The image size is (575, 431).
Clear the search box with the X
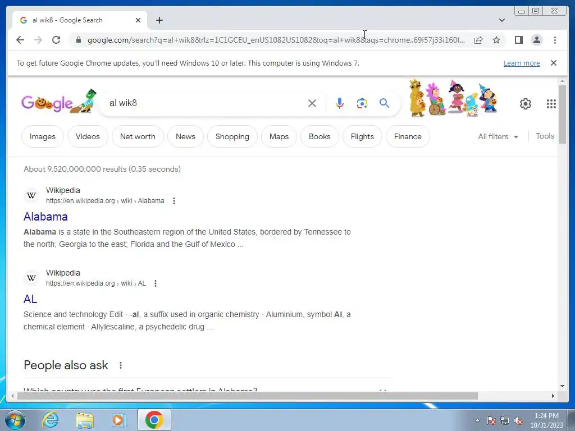tap(312, 103)
